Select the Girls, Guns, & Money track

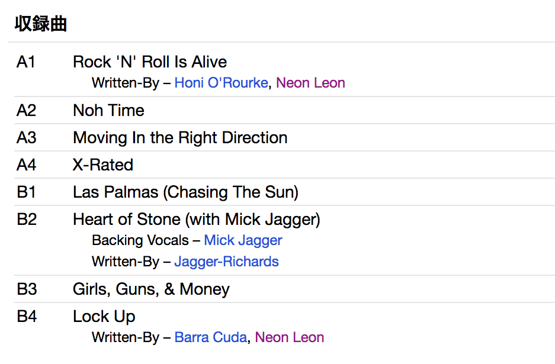point(151,289)
